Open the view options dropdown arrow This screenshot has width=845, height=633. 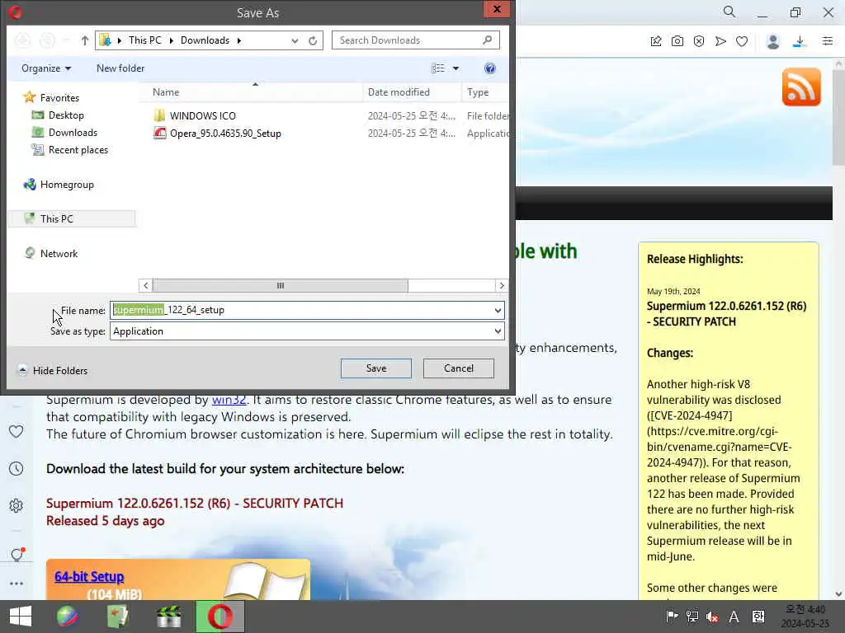pos(456,68)
